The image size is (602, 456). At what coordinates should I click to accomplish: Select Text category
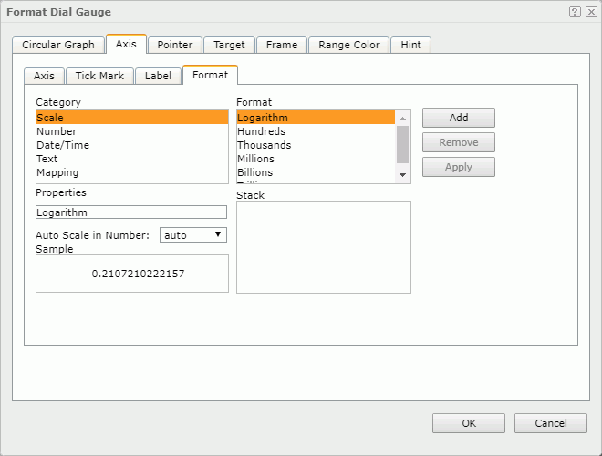pos(132,159)
